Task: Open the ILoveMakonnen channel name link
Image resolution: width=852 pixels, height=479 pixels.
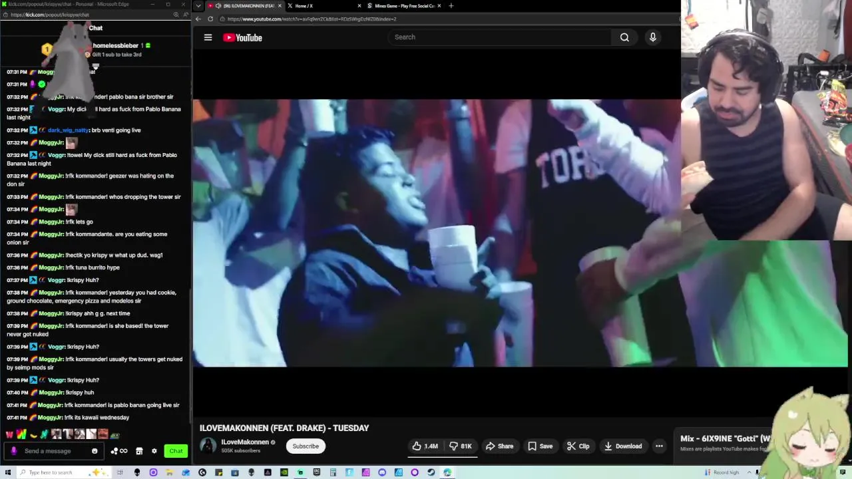Action: tap(245, 442)
